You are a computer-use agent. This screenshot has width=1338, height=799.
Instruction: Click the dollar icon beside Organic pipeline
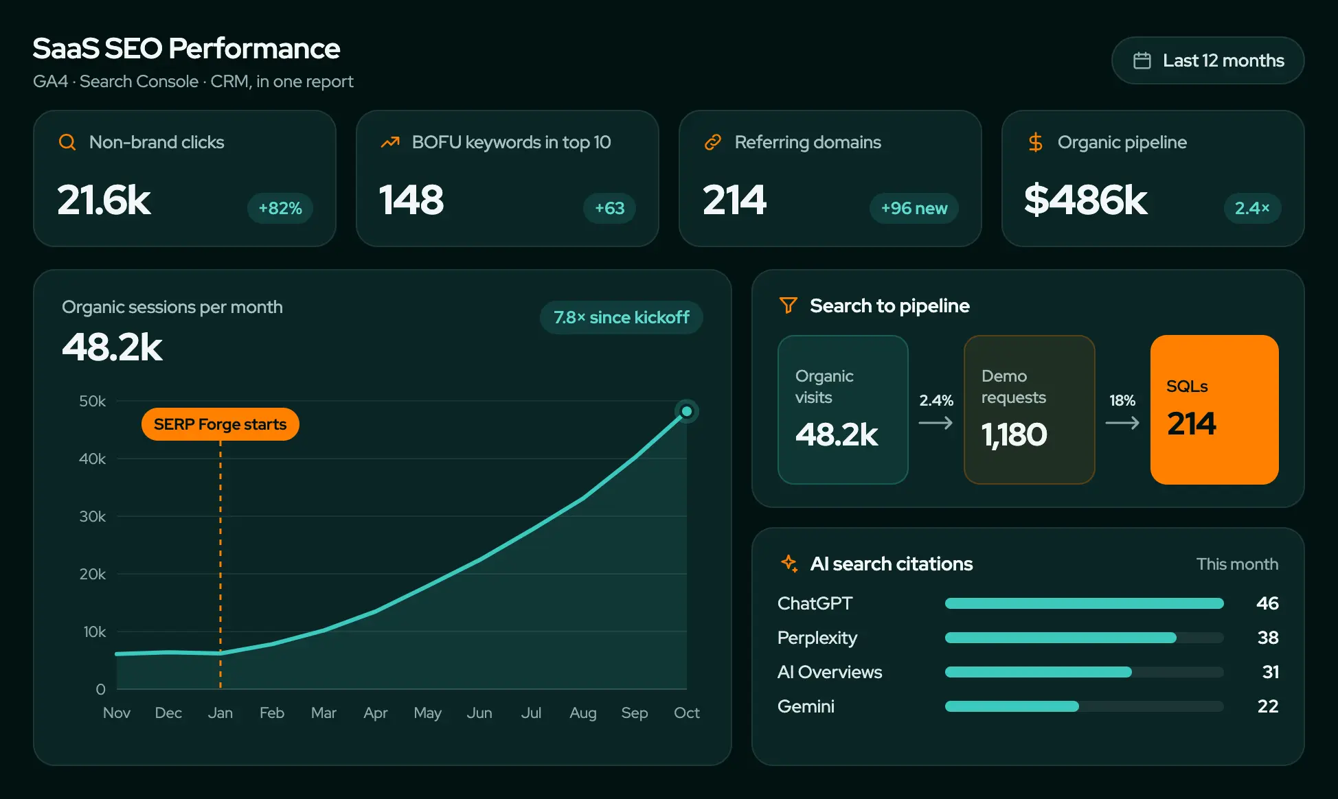pyautogui.click(x=1036, y=142)
